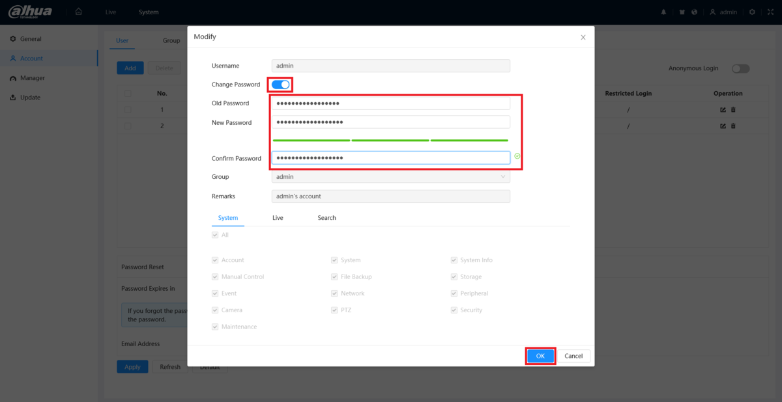Click the home icon in top bar
The height and width of the screenshot is (402, 782).
78,12
